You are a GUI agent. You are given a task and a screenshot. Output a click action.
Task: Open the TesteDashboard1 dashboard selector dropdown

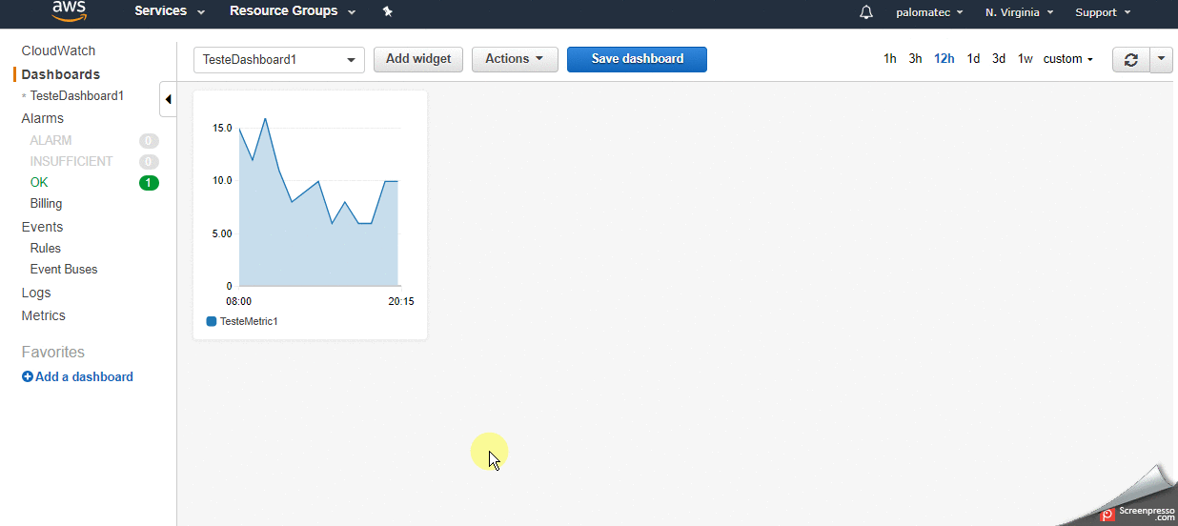pos(279,59)
